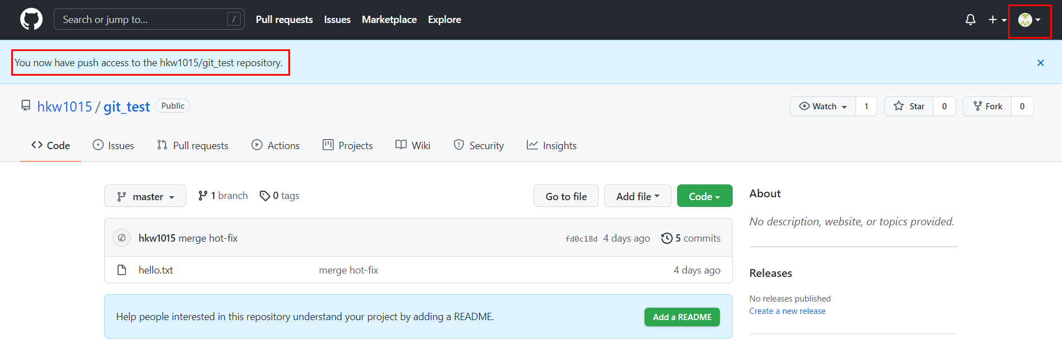
Task: Click the repository book icon
Action: [x=26, y=106]
